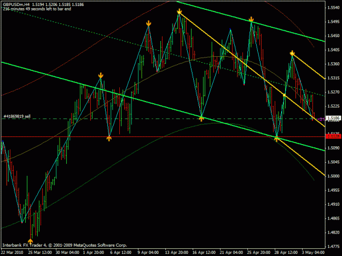The width and height of the screenshot is (342, 256).
Task: Click the 1.5315 price axis label
Action: [x=333, y=78]
